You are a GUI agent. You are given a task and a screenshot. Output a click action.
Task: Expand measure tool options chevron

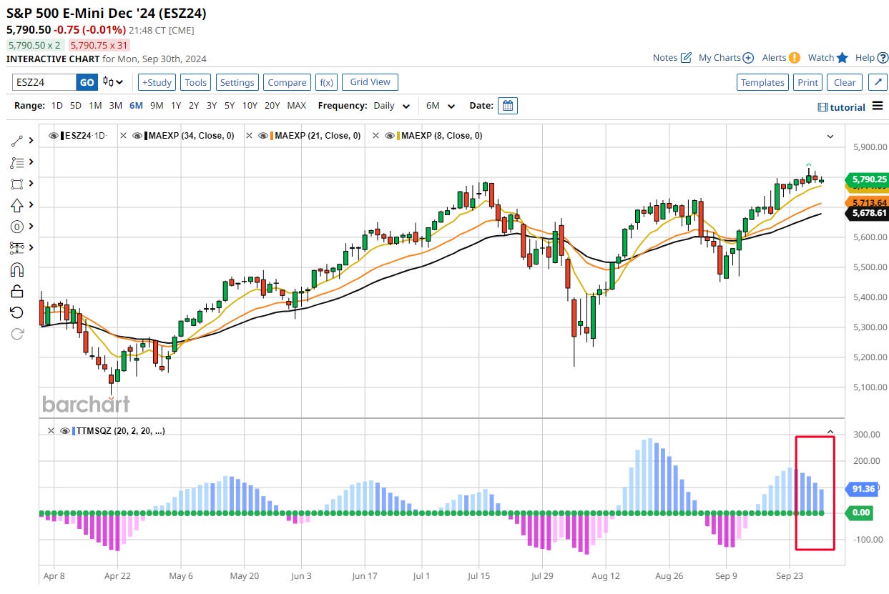point(31,248)
